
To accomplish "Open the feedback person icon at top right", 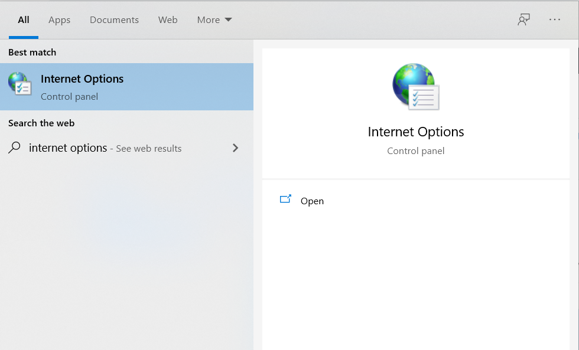I will tap(523, 19).
